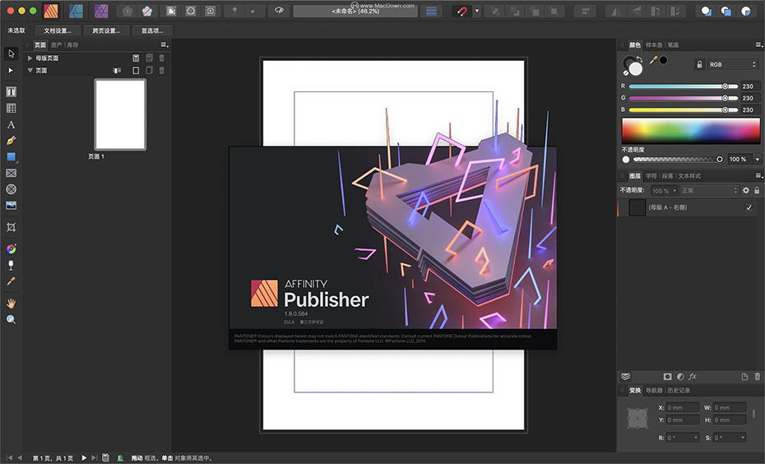765x464 pixels.
Task: Open the rotation R dropdown
Action: pos(696,438)
